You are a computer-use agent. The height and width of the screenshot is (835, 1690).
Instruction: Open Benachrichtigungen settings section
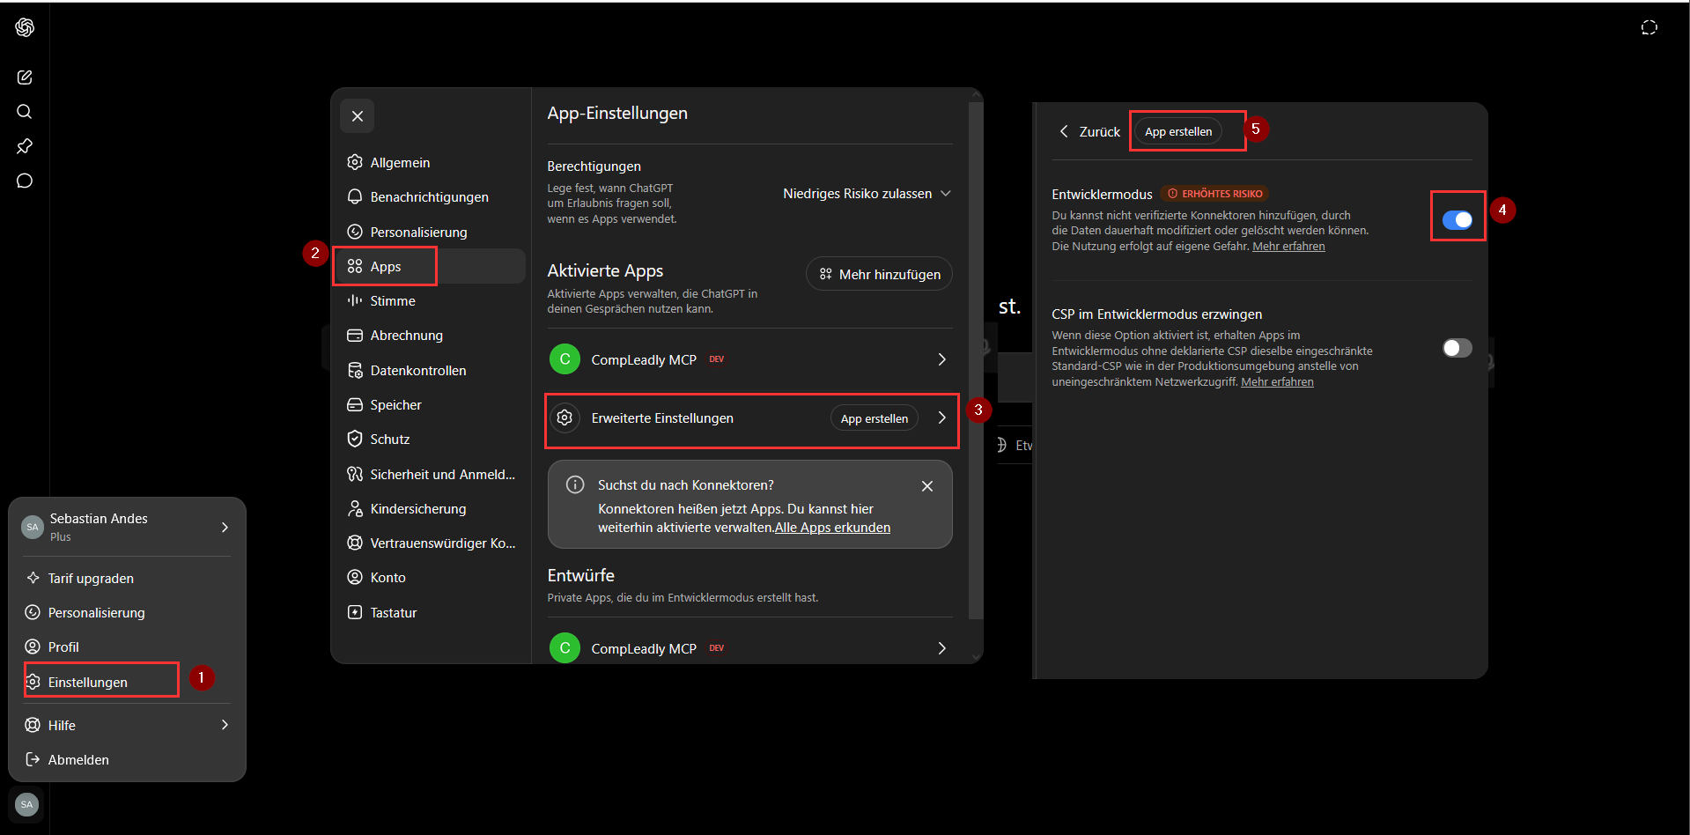[430, 197]
